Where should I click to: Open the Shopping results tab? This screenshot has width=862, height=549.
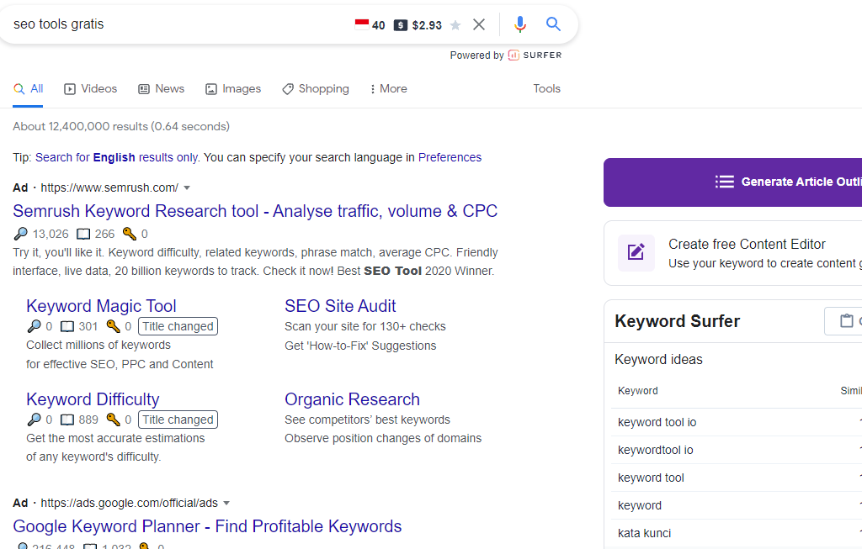click(316, 89)
